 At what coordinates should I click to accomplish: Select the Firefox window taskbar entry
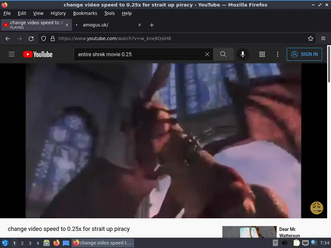click(103, 243)
